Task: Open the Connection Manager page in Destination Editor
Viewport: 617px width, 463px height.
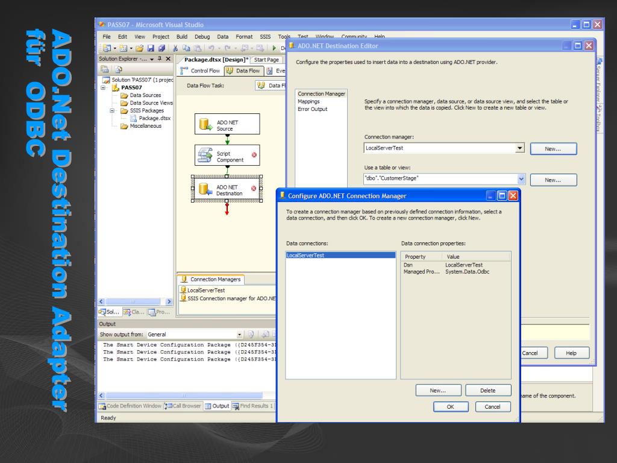Action: tap(321, 93)
